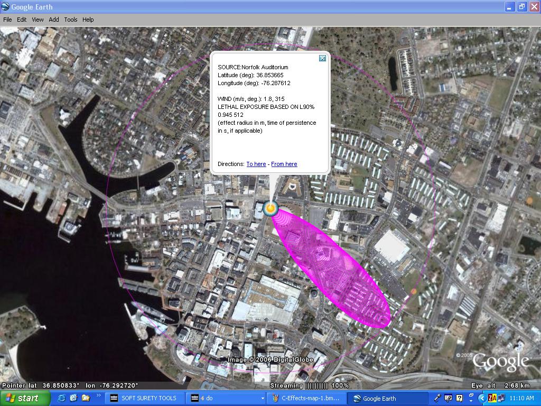The width and height of the screenshot is (541, 406).
Task: Click the Google Earth title bar icon
Action: (x=5, y=6)
